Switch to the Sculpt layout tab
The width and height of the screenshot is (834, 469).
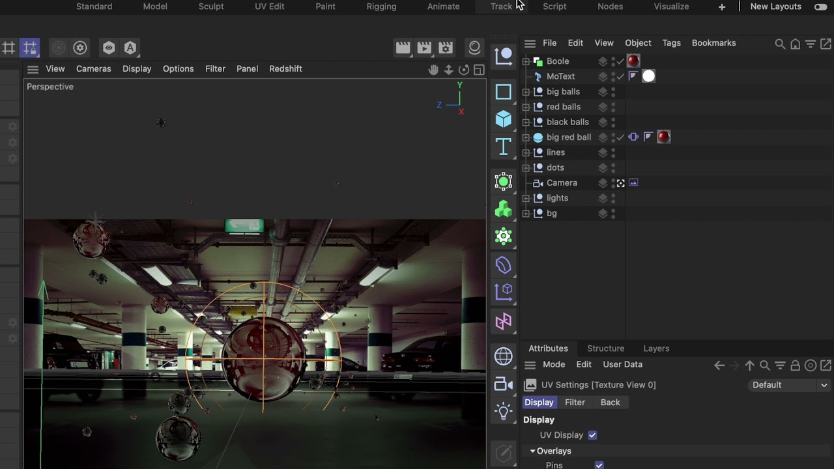click(210, 7)
